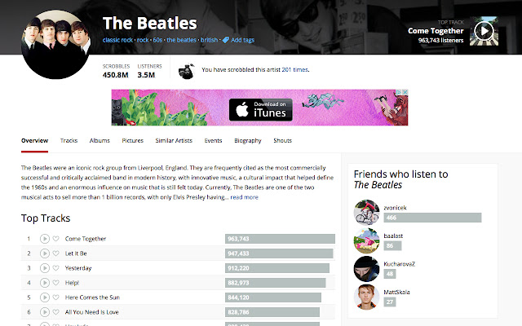Open The Beatles round profile picture

click(56, 44)
